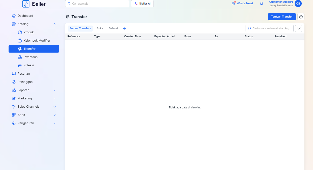Click the Tambah Transfer button

click(282, 17)
